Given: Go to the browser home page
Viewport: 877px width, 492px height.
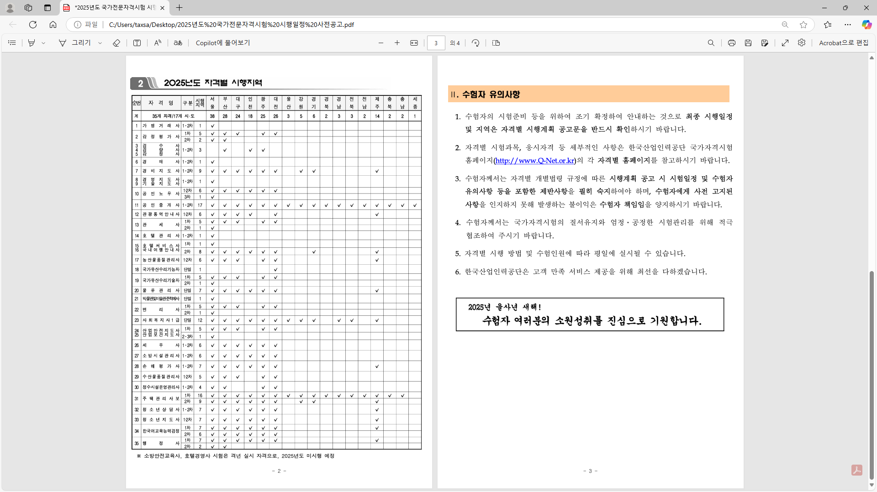Looking at the screenshot, I should coord(53,25).
